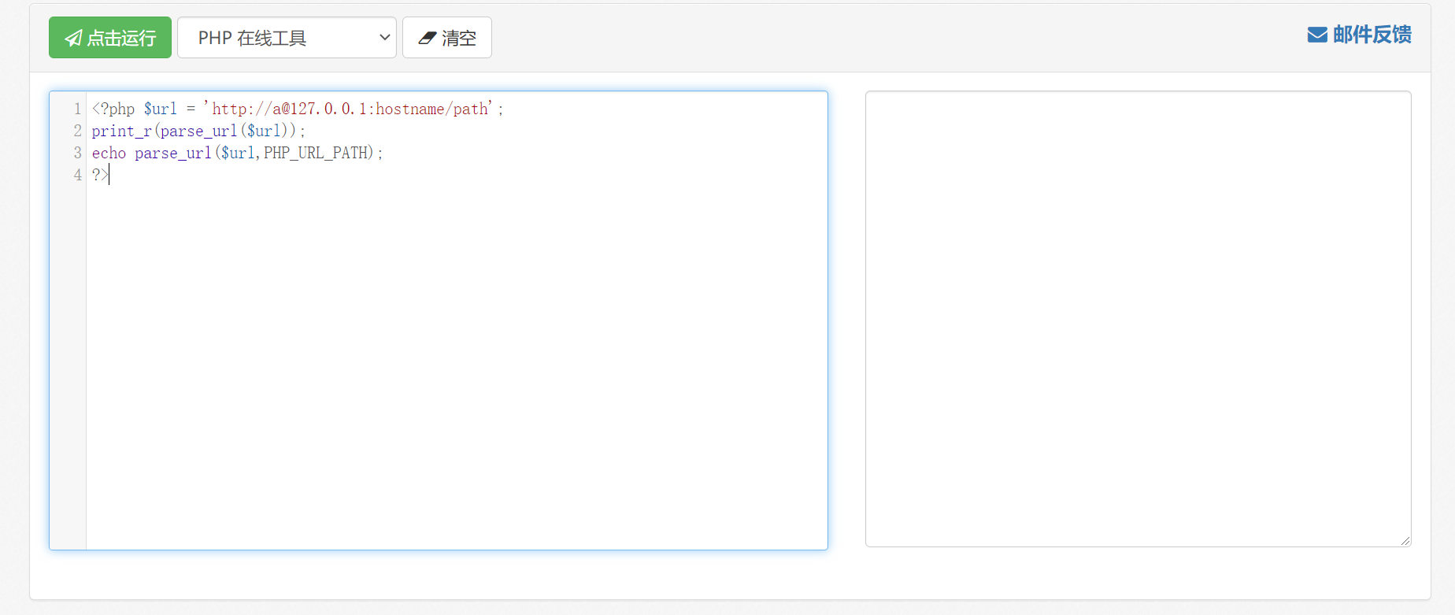Grab the output box resize handle corner
This screenshot has height=615, width=1455.
[1405, 540]
